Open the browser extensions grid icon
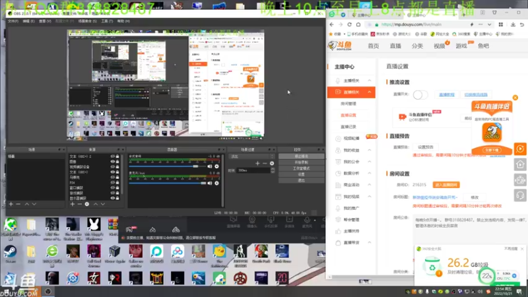This screenshot has width=528, height=297. 501,24
